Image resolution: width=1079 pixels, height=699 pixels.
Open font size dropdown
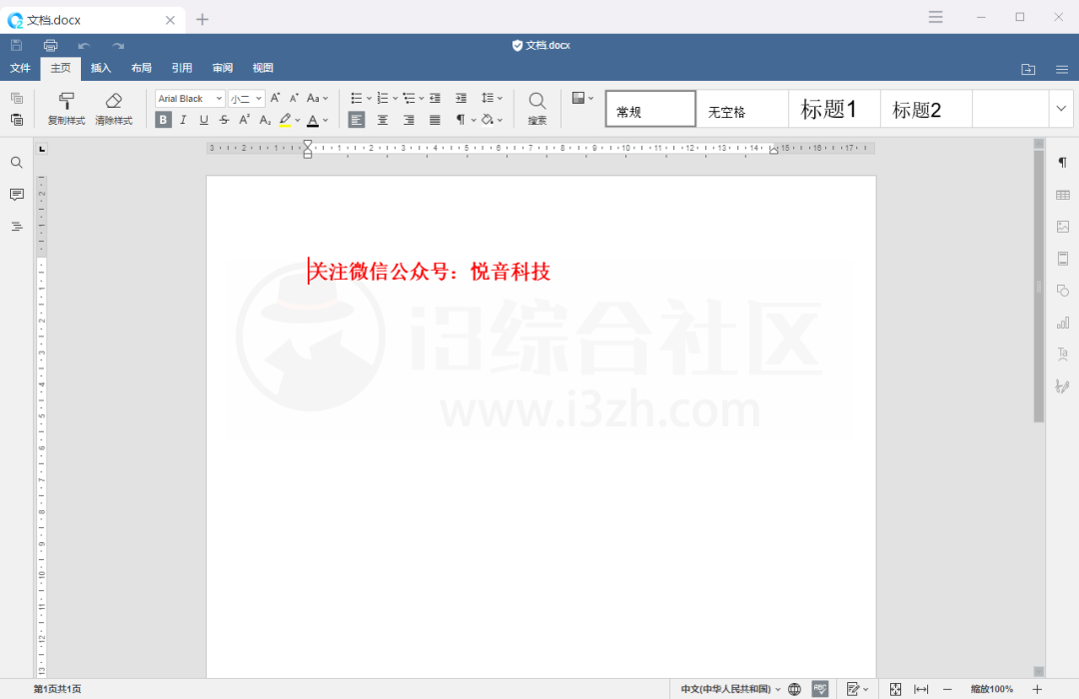click(x=259, y=99)
